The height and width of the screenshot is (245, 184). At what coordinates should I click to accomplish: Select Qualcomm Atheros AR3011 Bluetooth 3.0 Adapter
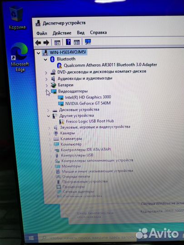110,65
